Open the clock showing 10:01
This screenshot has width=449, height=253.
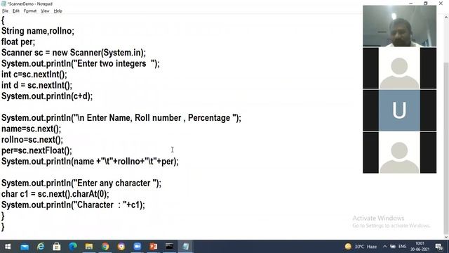pyautogui.click(x=420, y=247)
